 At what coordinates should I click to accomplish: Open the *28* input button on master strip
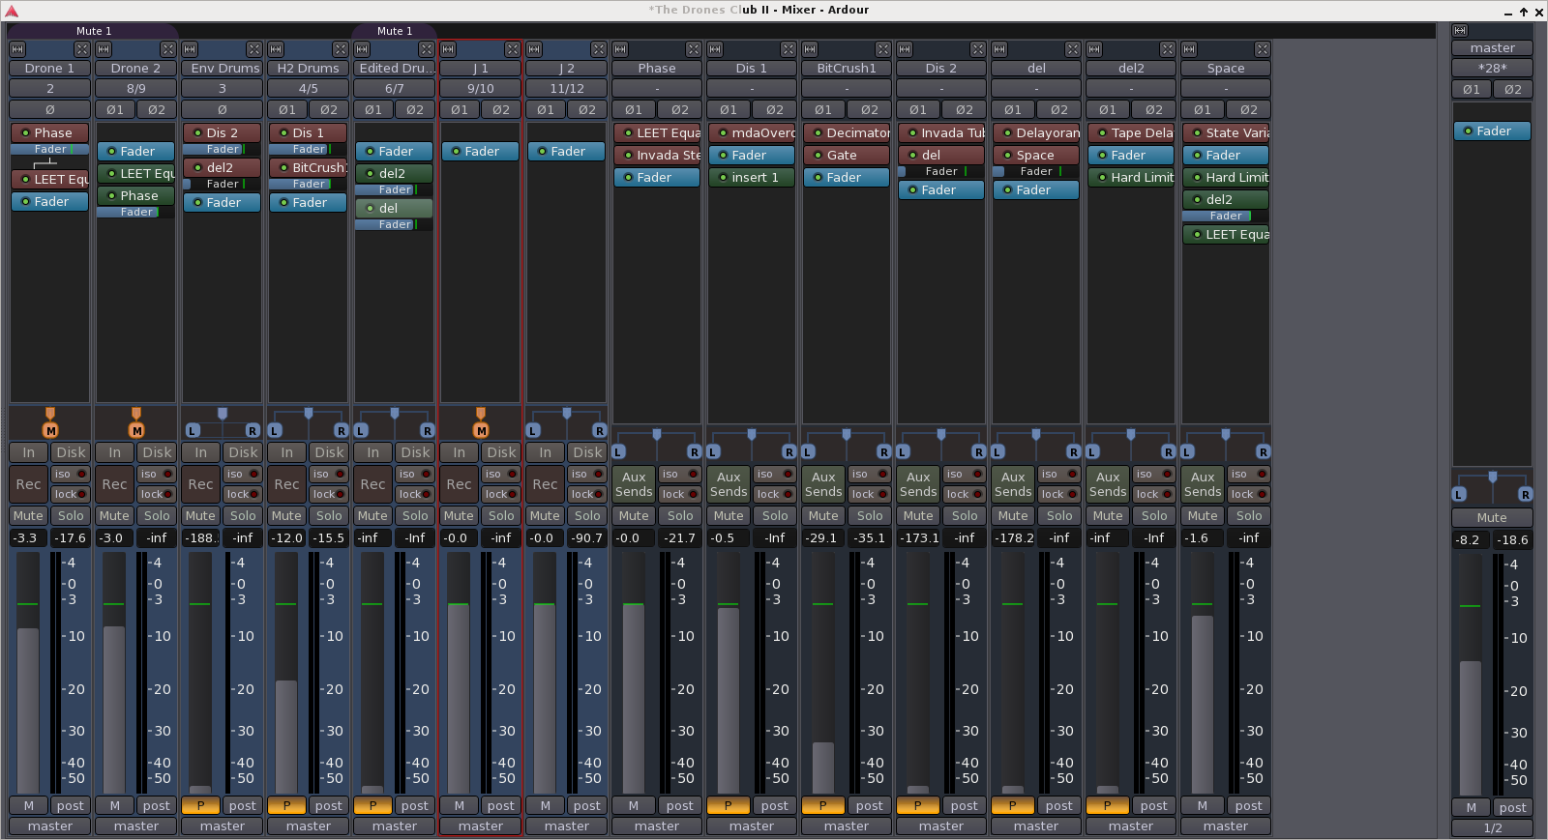point(1492,69)
